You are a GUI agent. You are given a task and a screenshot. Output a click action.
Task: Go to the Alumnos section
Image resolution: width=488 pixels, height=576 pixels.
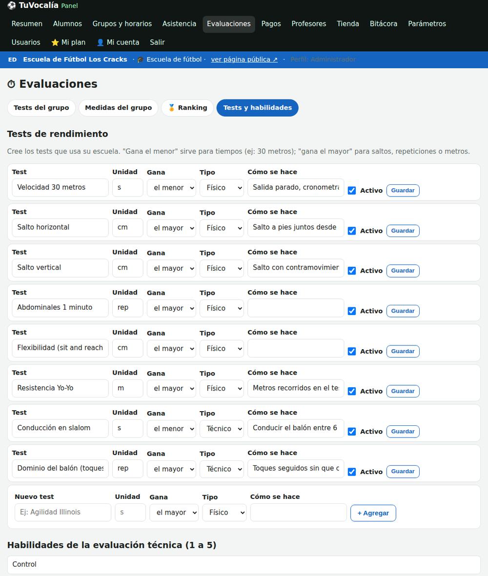click(67, 24)
